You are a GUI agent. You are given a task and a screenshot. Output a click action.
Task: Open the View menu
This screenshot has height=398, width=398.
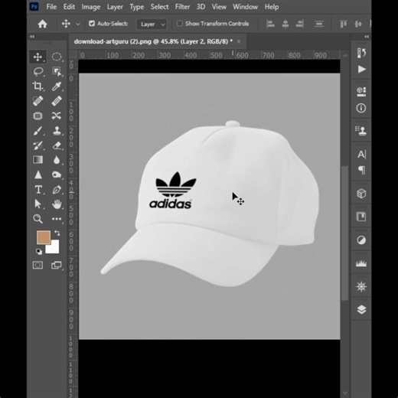pos(219,7)
